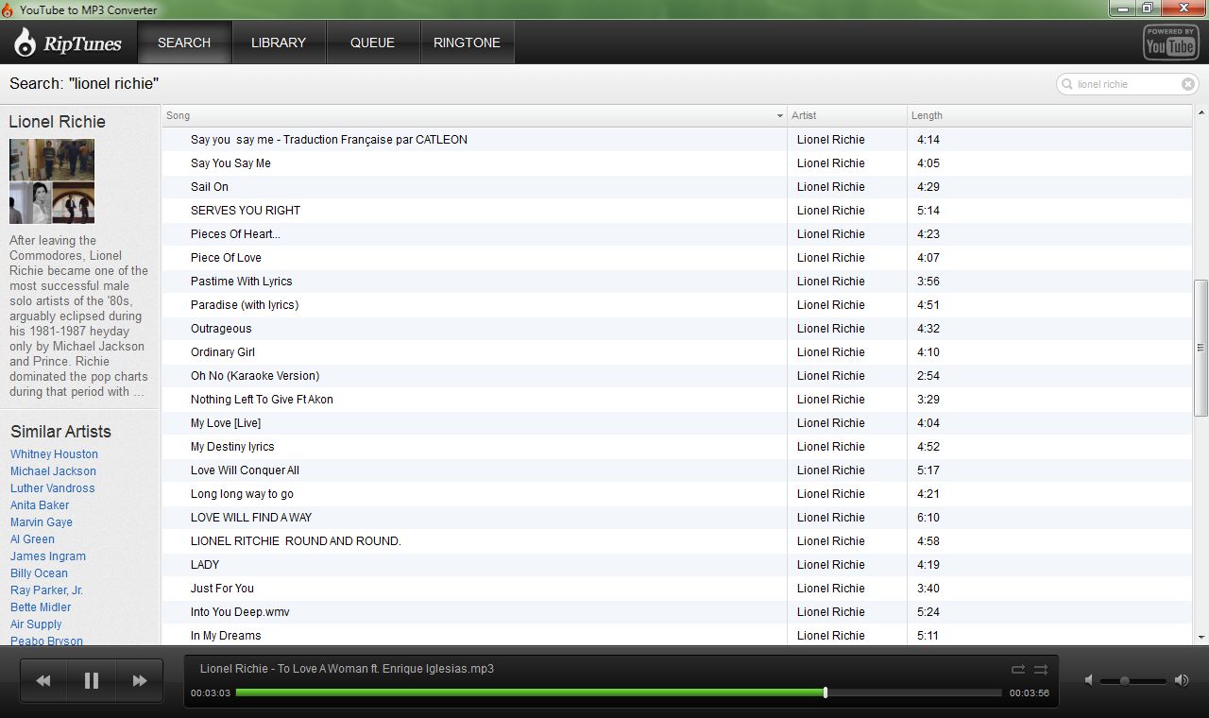Open similar artist Air Supply
This screenshot has width=1209, height=718.
pyautogui.click(x=36, y=624)
